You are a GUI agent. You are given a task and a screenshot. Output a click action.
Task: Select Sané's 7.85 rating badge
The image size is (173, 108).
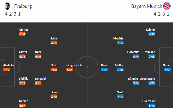[120, 97]
